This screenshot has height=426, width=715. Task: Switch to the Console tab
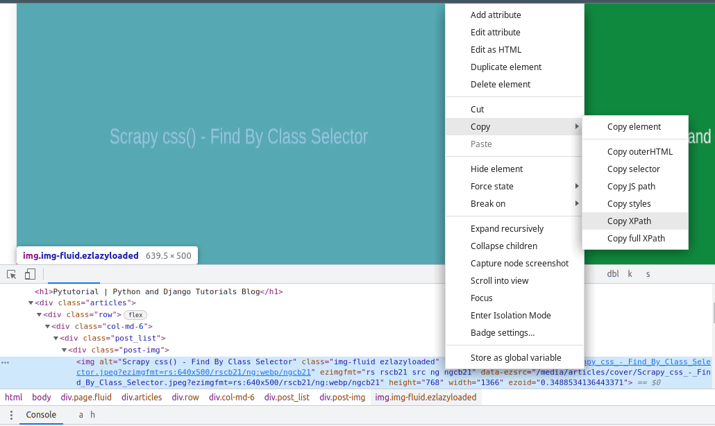(41, 414)
